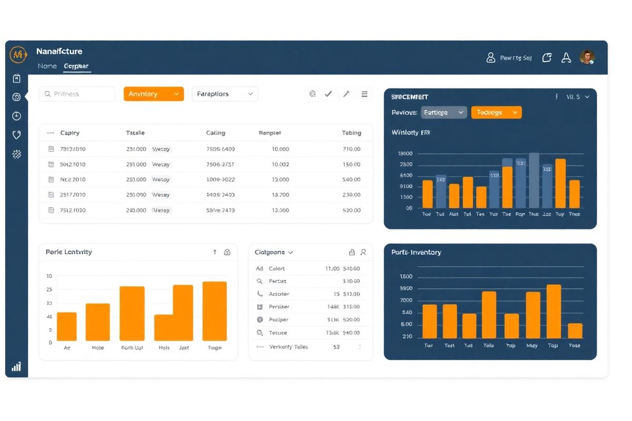Click the document icon on row 5012/010

click(x=51, y=164)
